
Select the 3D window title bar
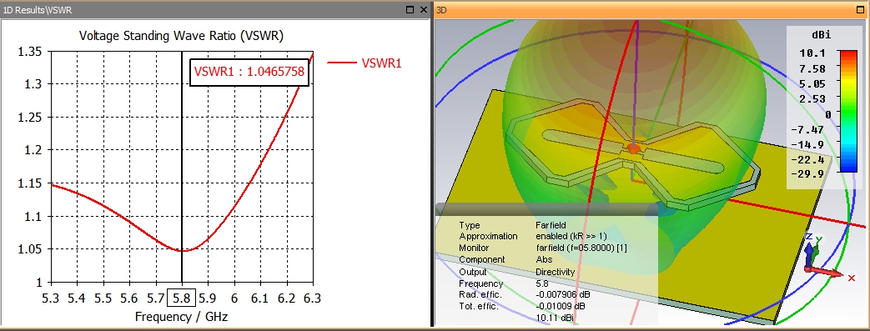651,10
